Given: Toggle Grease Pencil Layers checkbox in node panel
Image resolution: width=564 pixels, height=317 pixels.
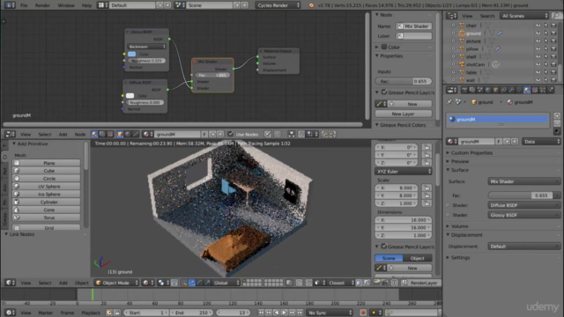Looking at the screenshot, I should (x=384, y=92).
